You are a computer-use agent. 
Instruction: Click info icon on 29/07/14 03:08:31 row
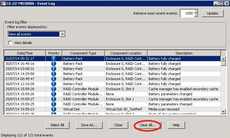pyautogui.click(x=54, y=69)
